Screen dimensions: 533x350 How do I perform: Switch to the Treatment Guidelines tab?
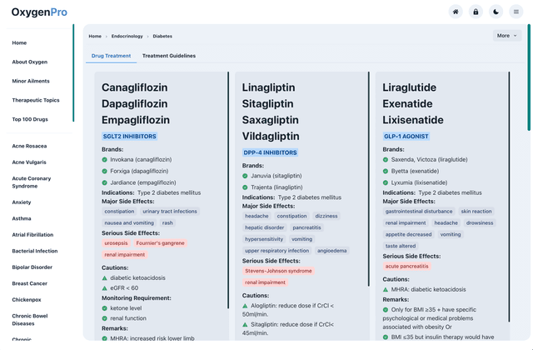tap(169, 56)
